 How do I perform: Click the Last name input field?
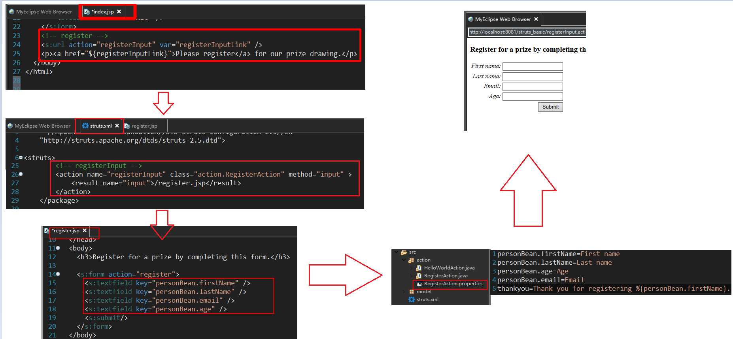tap(533, 77)
